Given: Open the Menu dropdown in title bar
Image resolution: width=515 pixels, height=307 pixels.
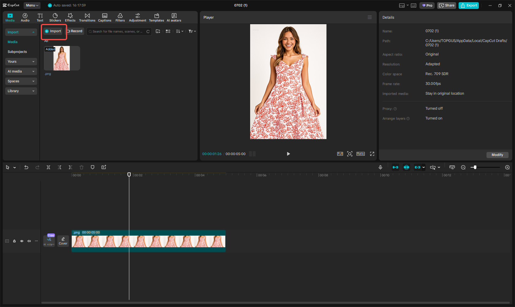Looking at the screenshot, I should pyautogui.click(x=32, y=5).
